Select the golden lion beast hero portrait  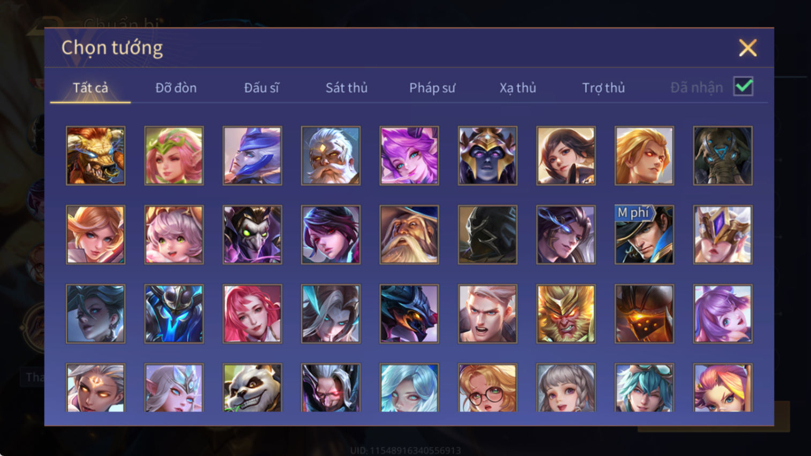pyautogui.click(x=95, y=156)
